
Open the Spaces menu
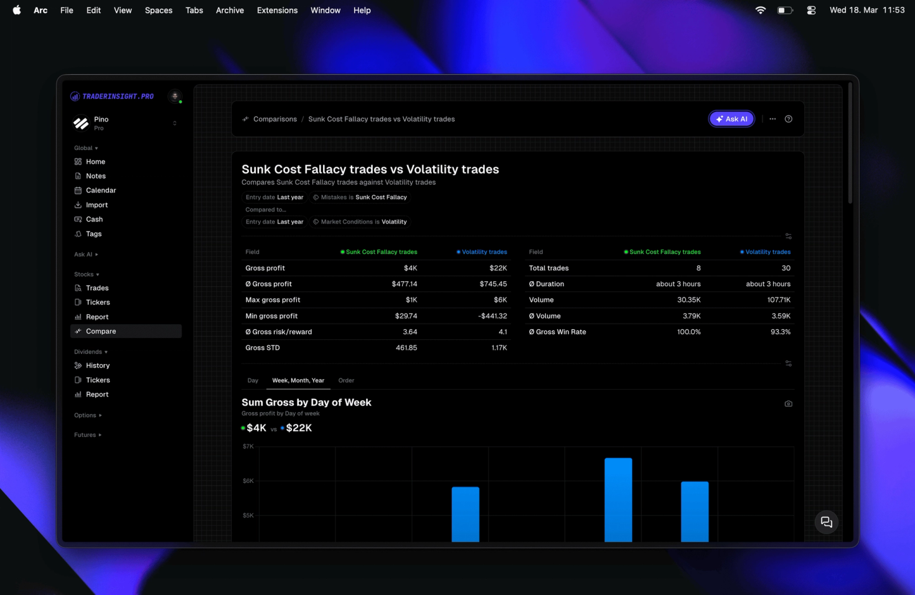tap(159, 10)
